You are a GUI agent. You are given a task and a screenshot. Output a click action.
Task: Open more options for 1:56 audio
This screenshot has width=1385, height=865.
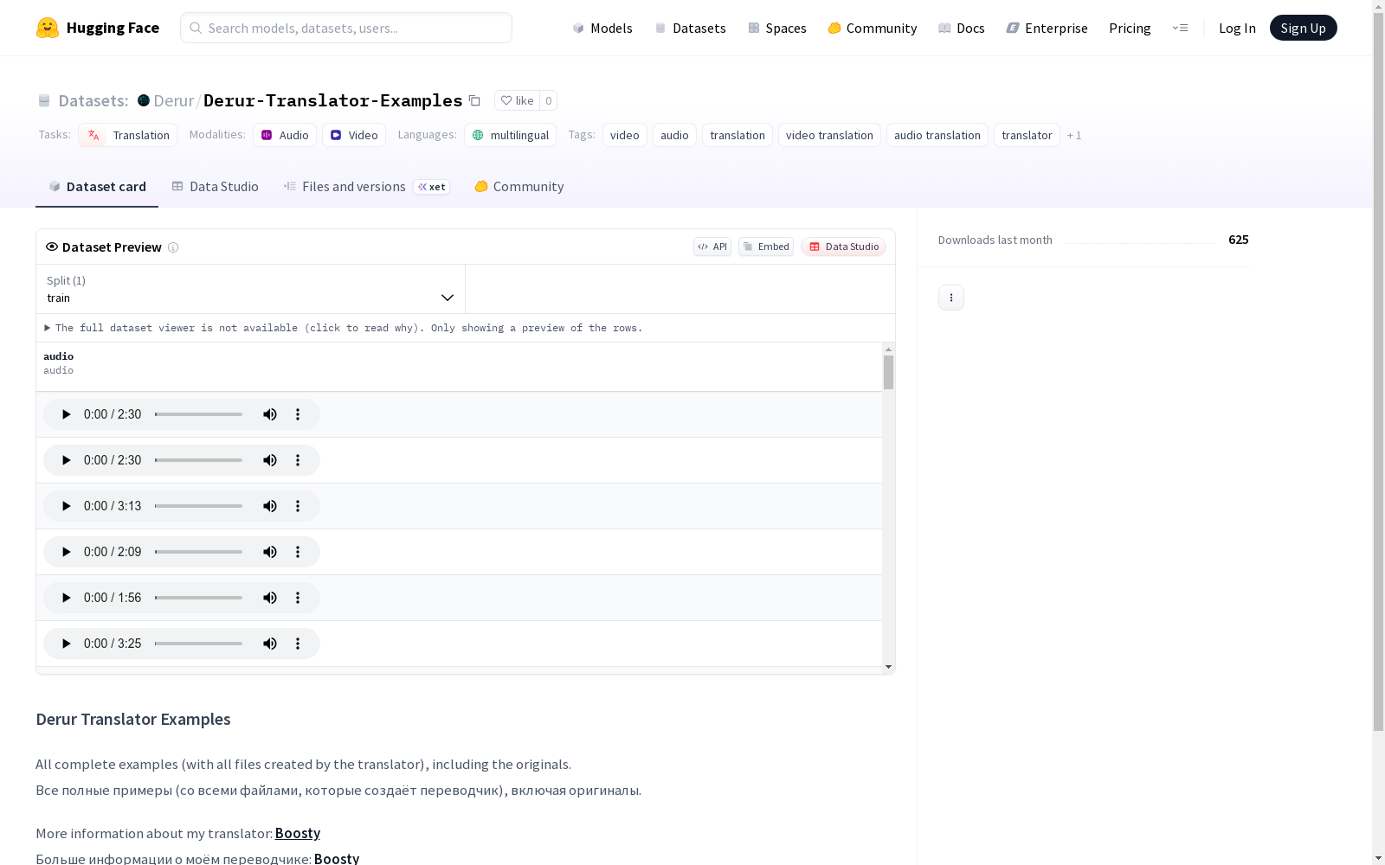pos(298,598)
